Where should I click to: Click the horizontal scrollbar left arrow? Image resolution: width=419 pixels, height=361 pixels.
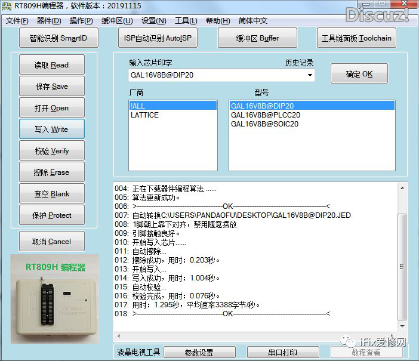(119, 336)
